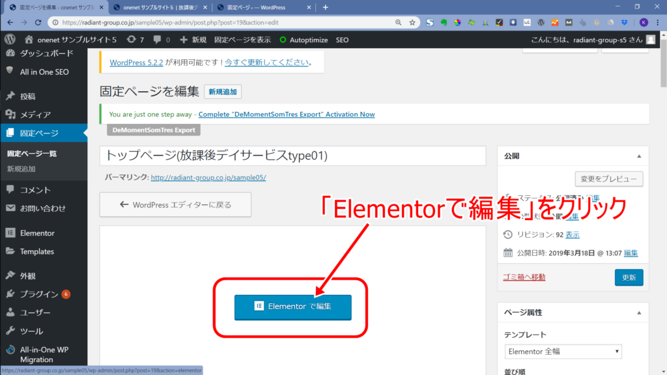The width and height of the screenshot is (667, 375).
Task: Click the blue 更新 button
Action: point(629,277)
